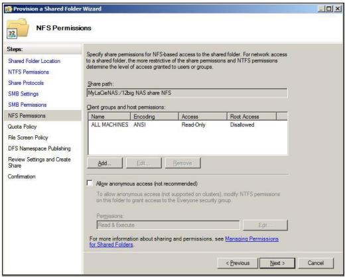Click the Disallowed root access cell
Screen dimensions: 345x277
(x=242, y=125)
